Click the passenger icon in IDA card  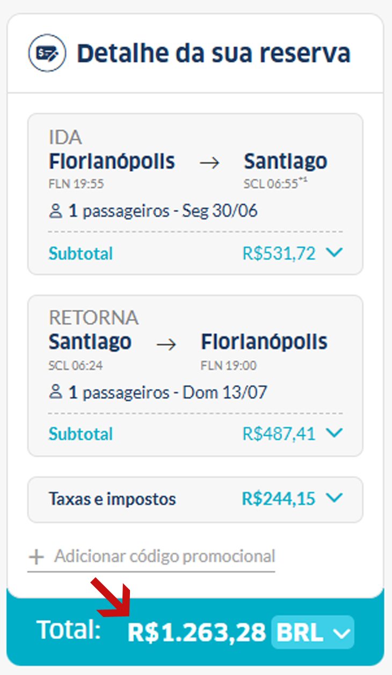click(55, 212)
